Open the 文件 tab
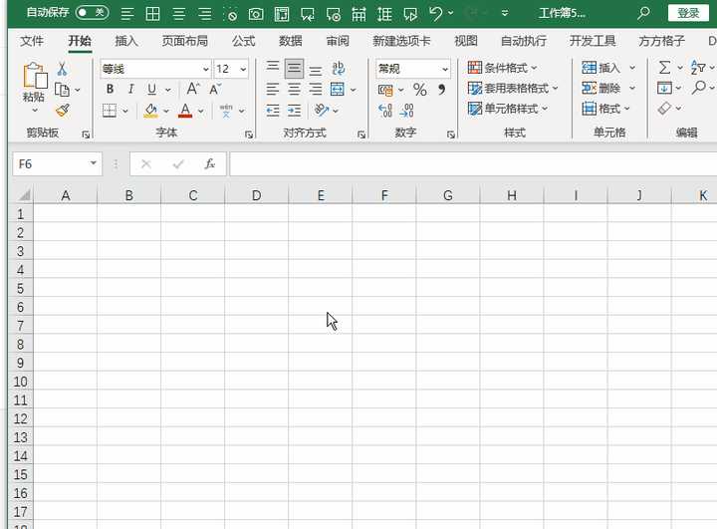This screenshot has height=529, width=717. click(32, 41)
